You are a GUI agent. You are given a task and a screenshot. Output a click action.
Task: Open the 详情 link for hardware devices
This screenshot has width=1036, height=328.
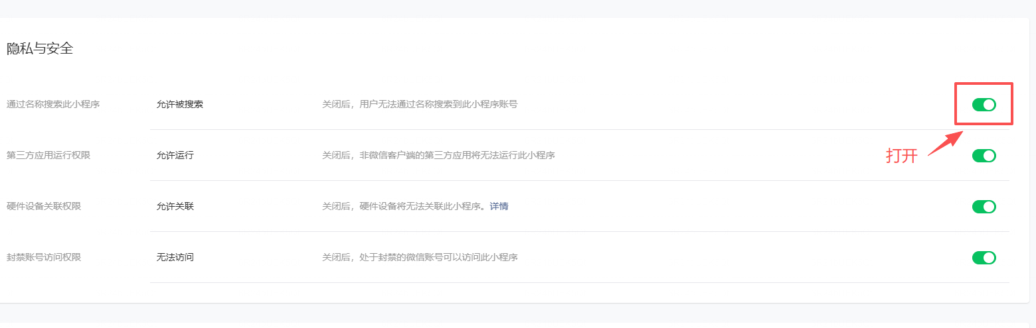coord(499,206)
